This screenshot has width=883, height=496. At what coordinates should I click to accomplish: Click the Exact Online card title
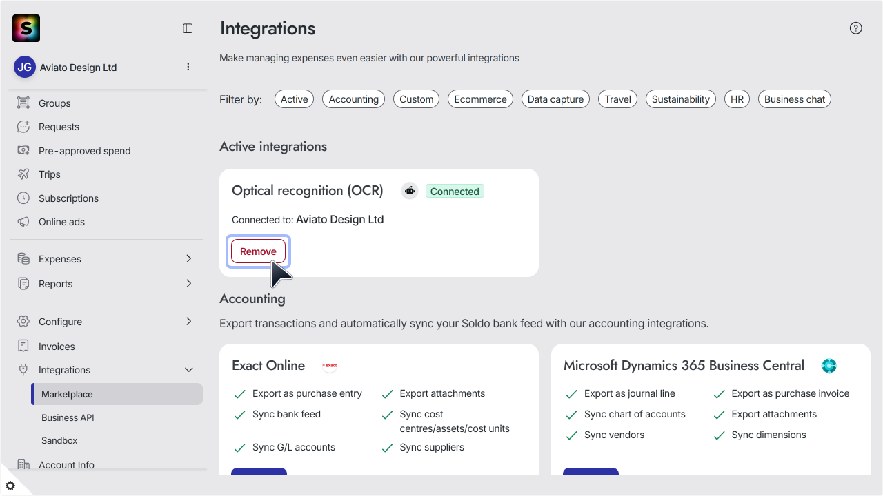point(268,366)
